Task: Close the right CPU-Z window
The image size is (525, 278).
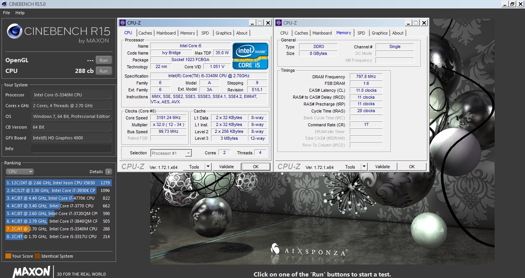Action: [424, 23]
